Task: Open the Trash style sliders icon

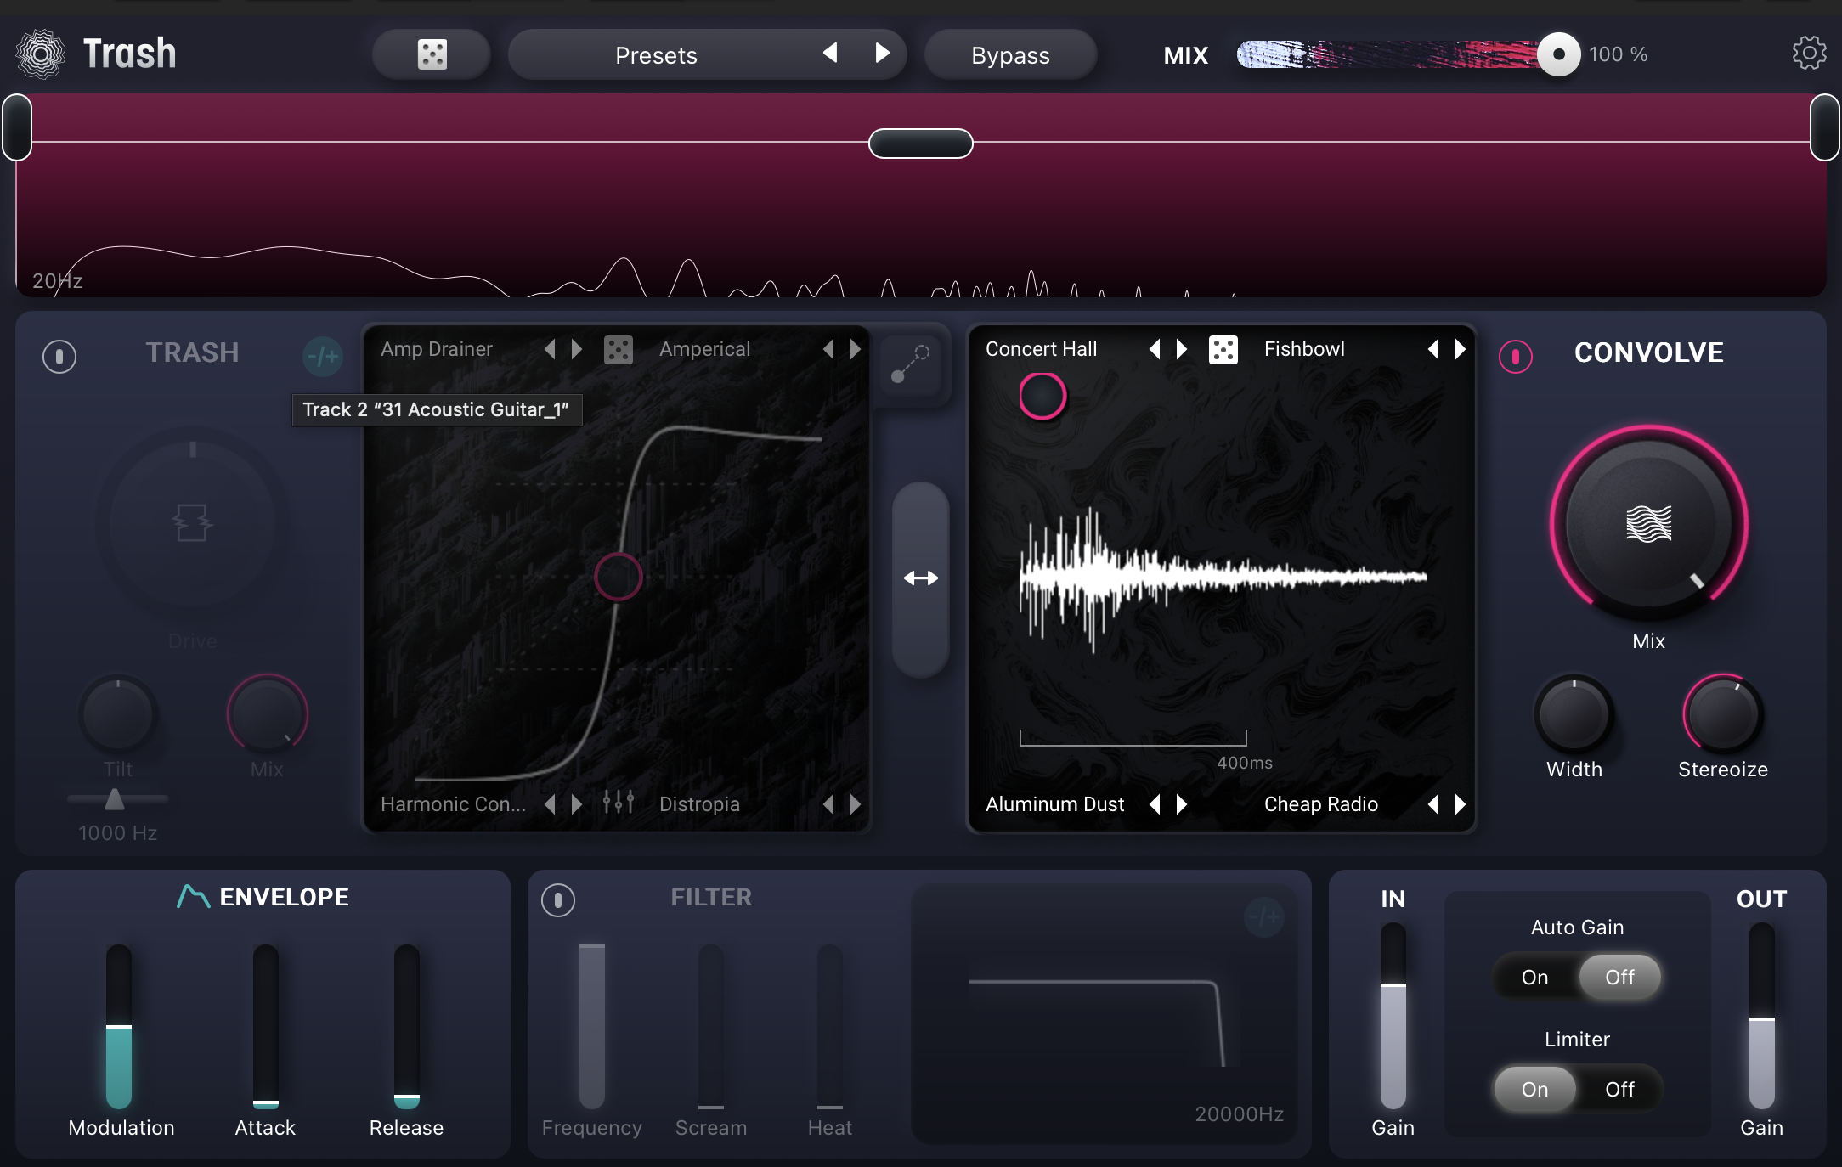Action: pos(619,802)
